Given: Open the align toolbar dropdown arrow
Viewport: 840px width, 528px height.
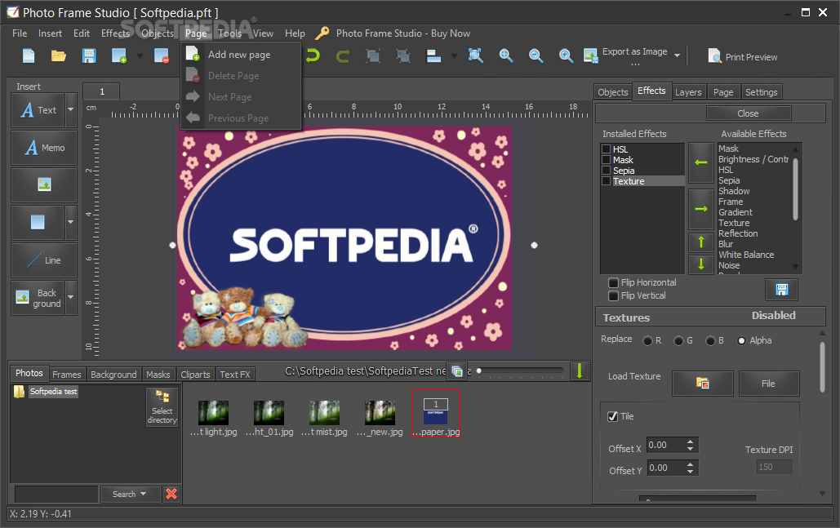Looking at the screenshot, I should 454,55.
